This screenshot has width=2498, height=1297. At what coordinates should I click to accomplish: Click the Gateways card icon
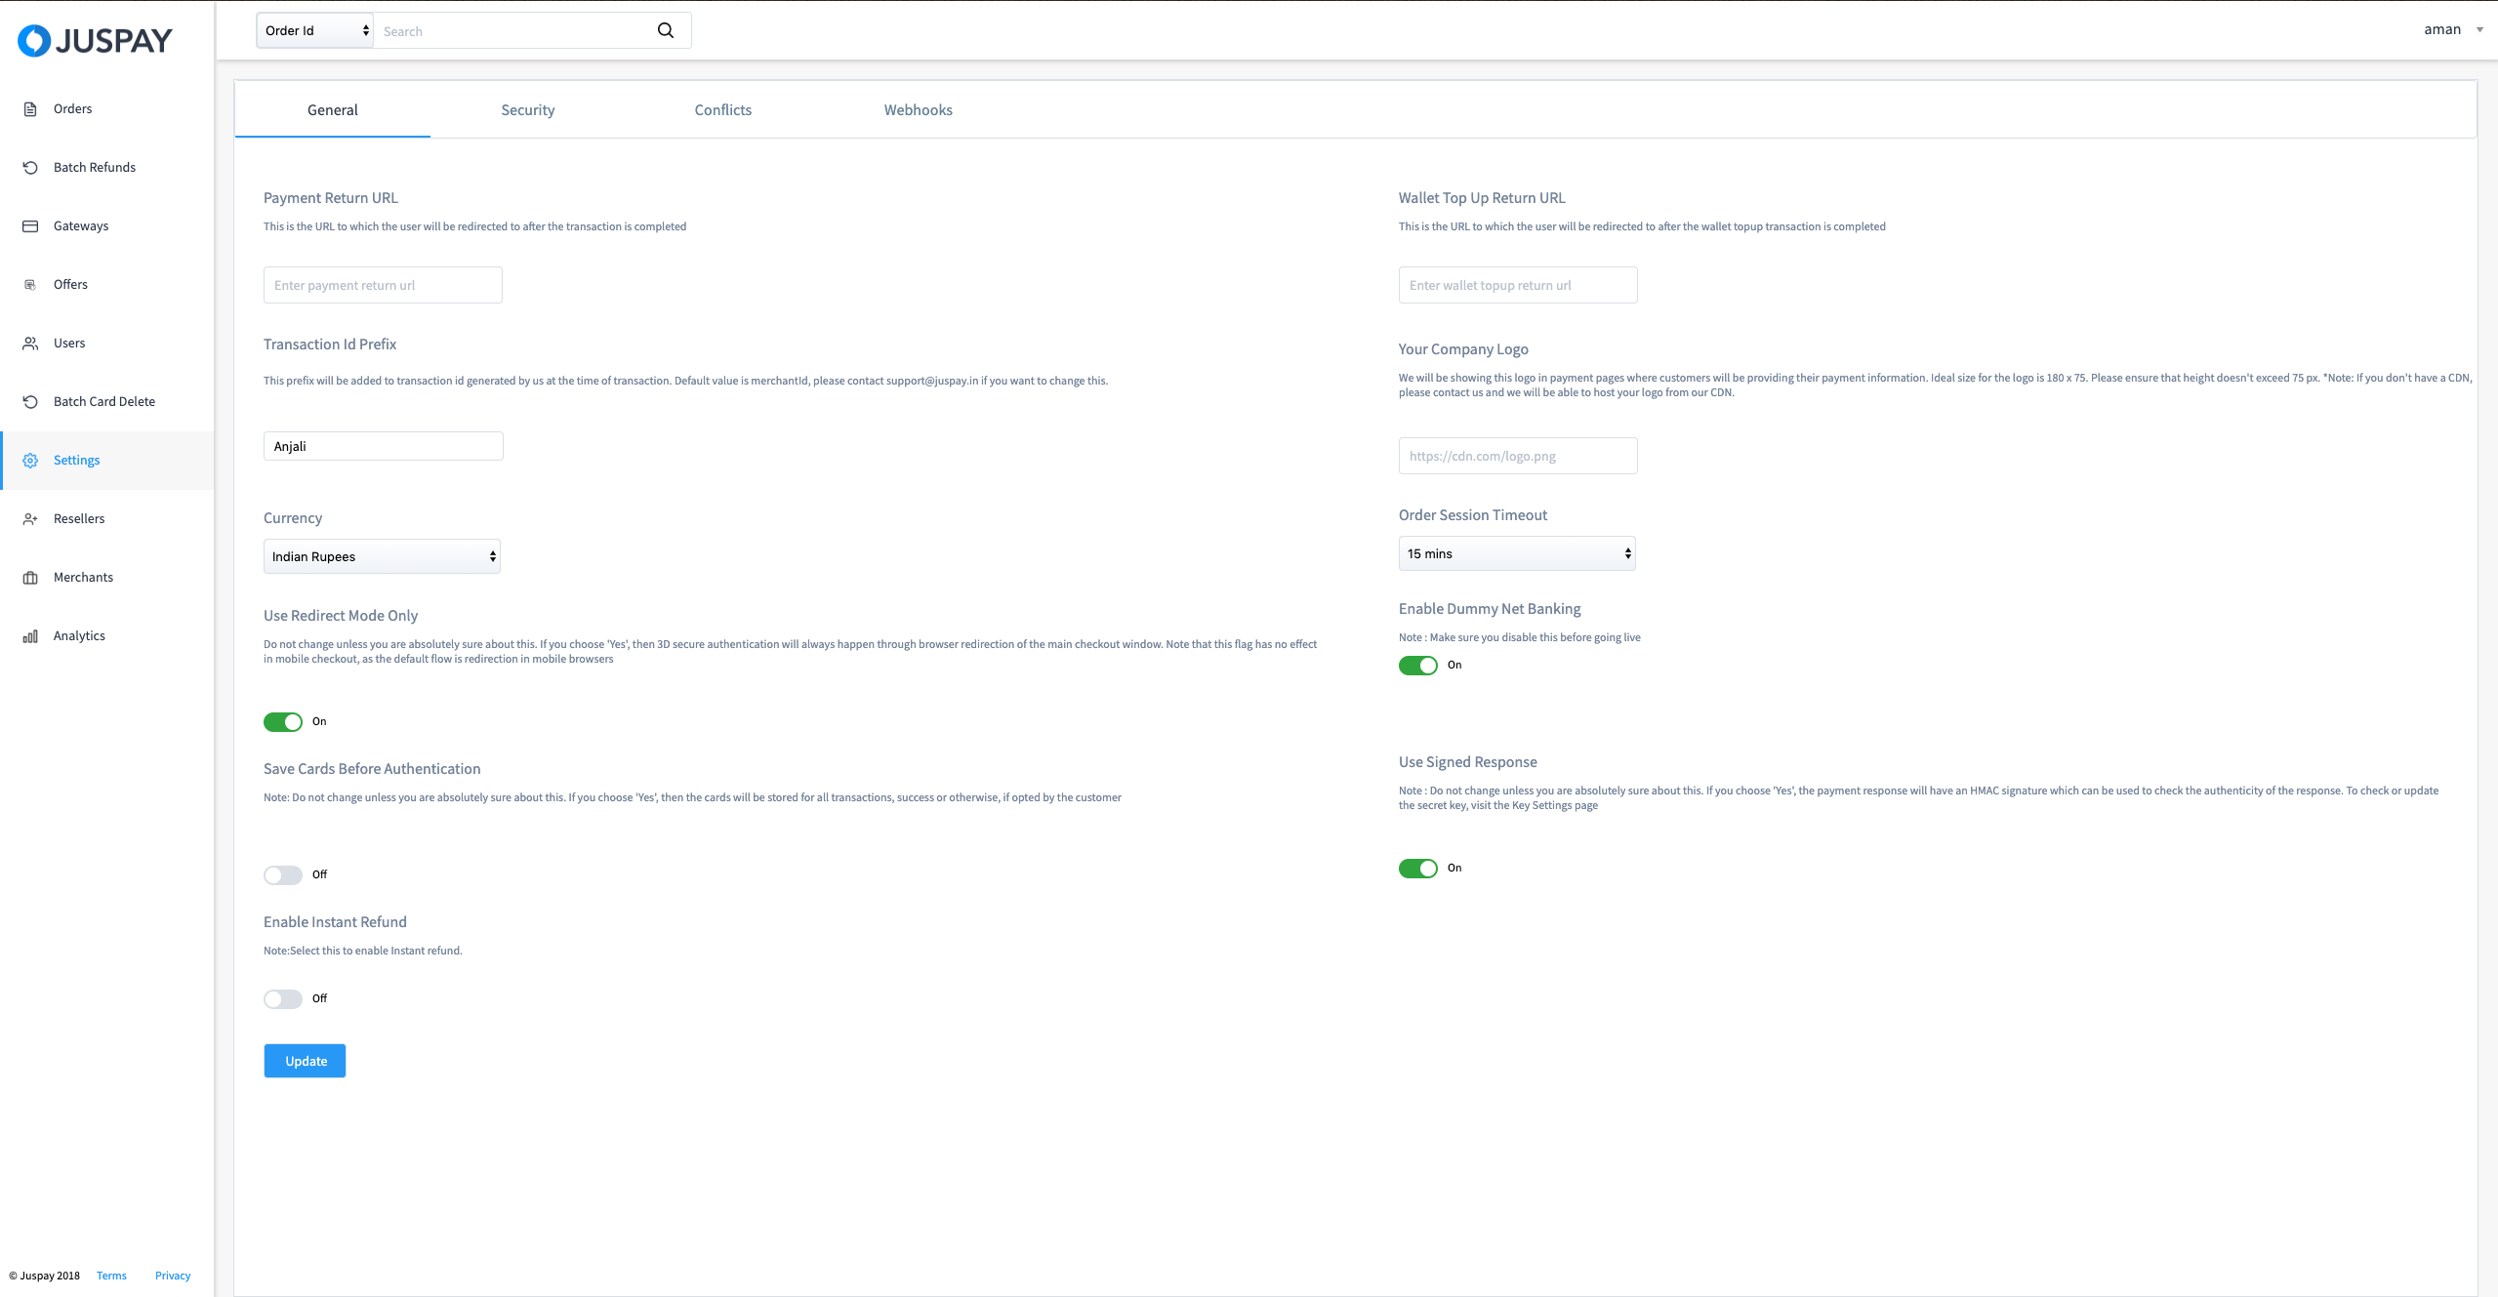click(x=30, y=226)
